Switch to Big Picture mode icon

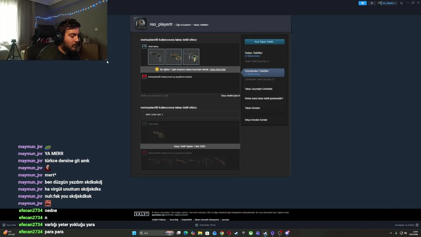401,3
